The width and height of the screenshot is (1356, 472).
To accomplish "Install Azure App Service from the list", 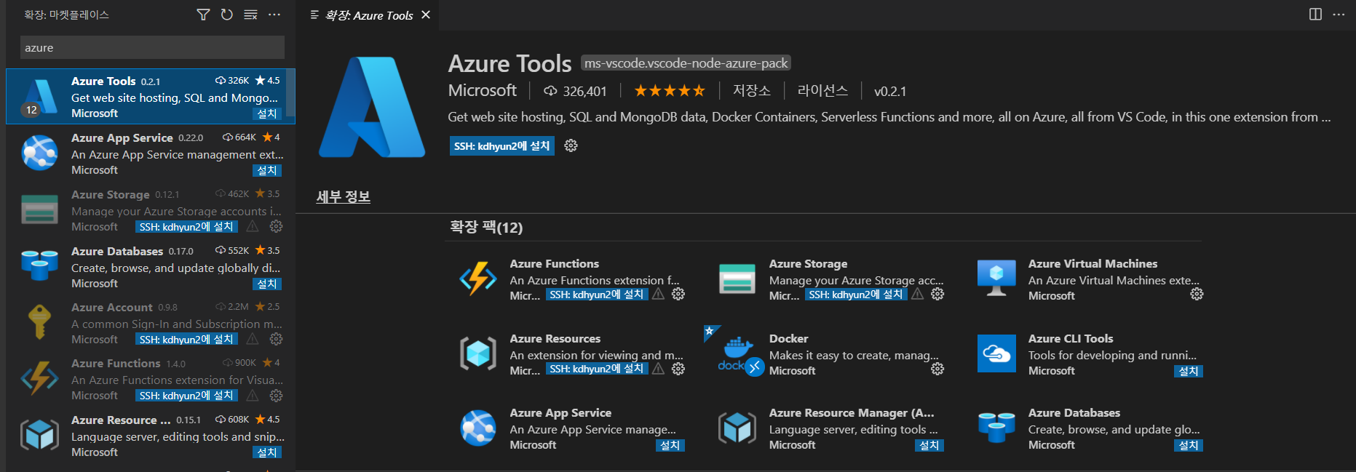I will [x=267, y=170].
